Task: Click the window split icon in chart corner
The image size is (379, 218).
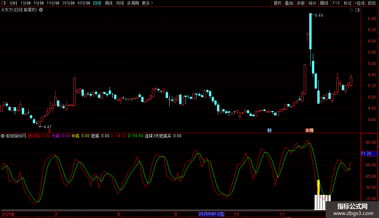Action: 358,10
